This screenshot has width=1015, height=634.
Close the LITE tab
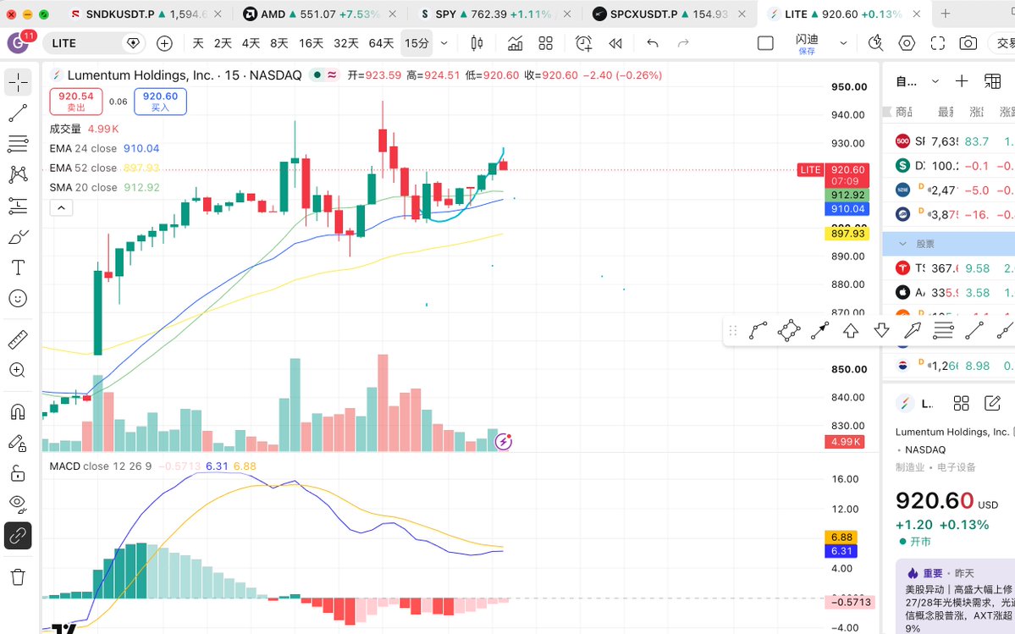pyautogui.click(x=916, y=14)
